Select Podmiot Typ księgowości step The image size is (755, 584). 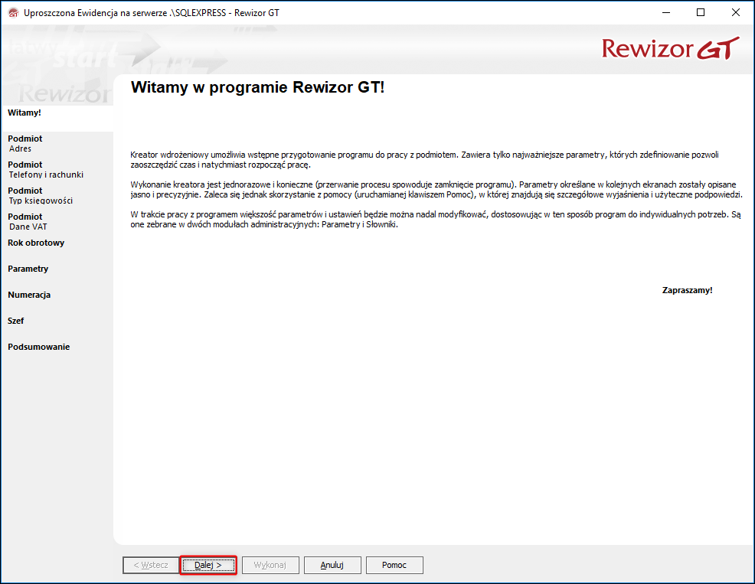point(41,195)
